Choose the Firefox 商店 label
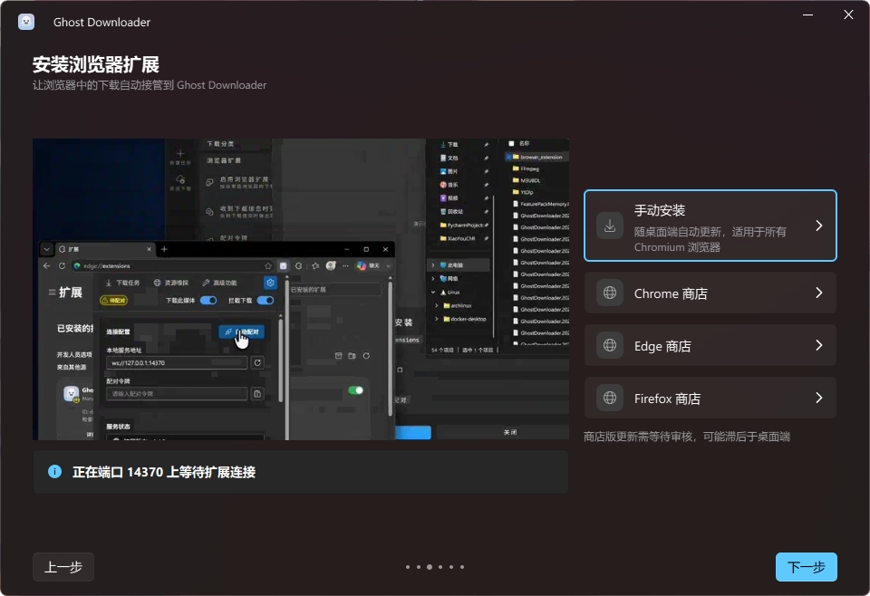 click(668, 399)
